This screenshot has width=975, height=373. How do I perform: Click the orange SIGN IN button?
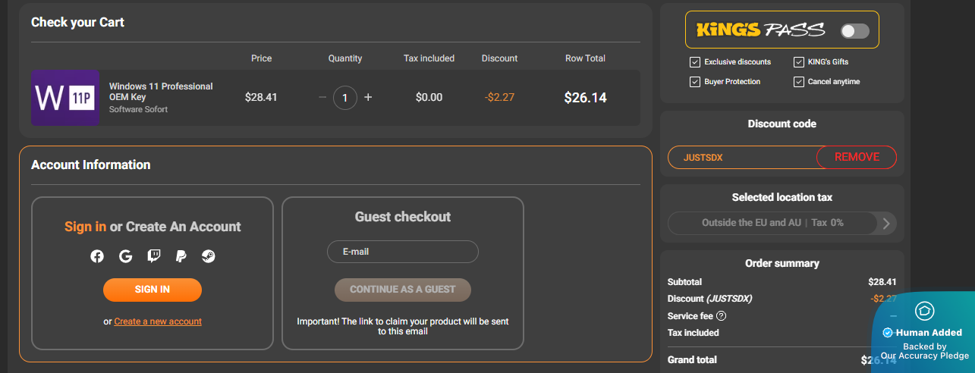coord(153,290)
